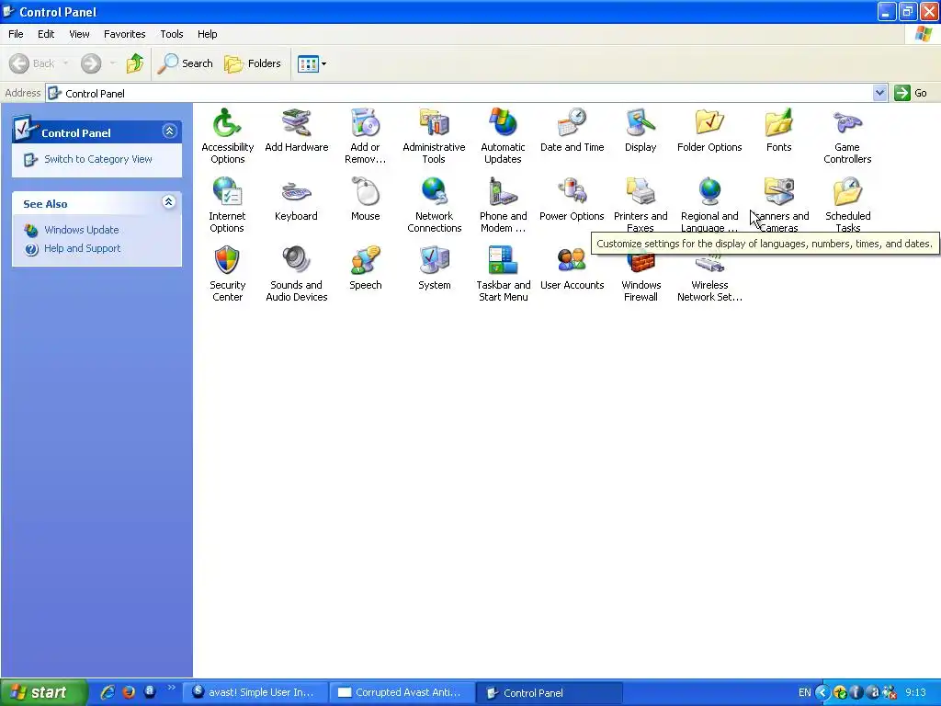
Task: Expand the Address bar dropdown arrow
Action: coord(879,93)
